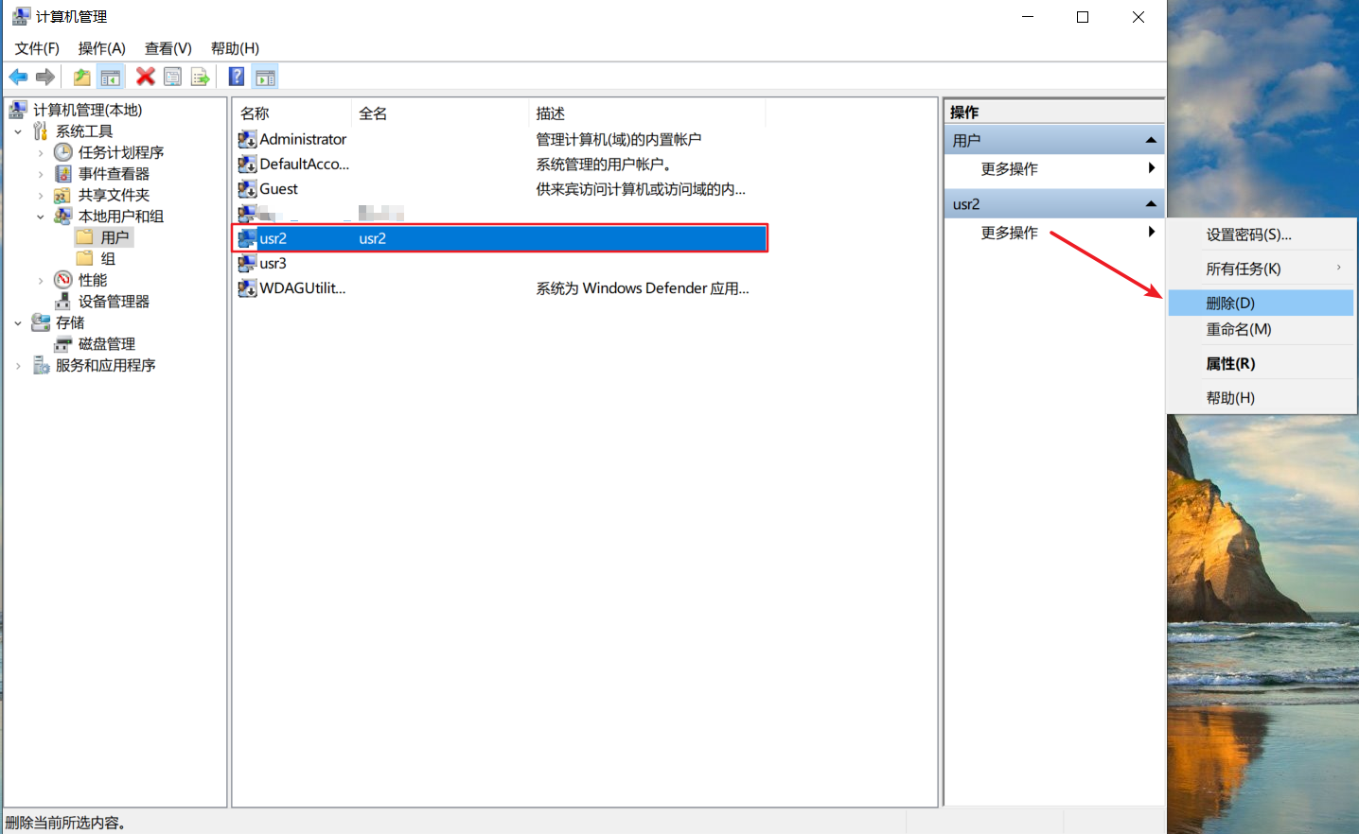Collapse the 本地用户和组 tree node
The image size is (1359, 834).
41,217
